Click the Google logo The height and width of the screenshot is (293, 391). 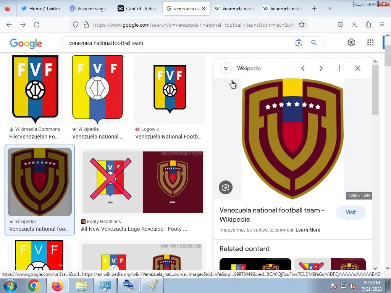[x=26, y=43]
